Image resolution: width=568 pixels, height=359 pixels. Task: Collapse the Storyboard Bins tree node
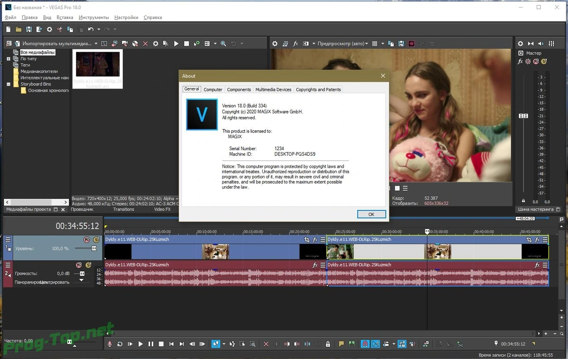tap(9, 84)
